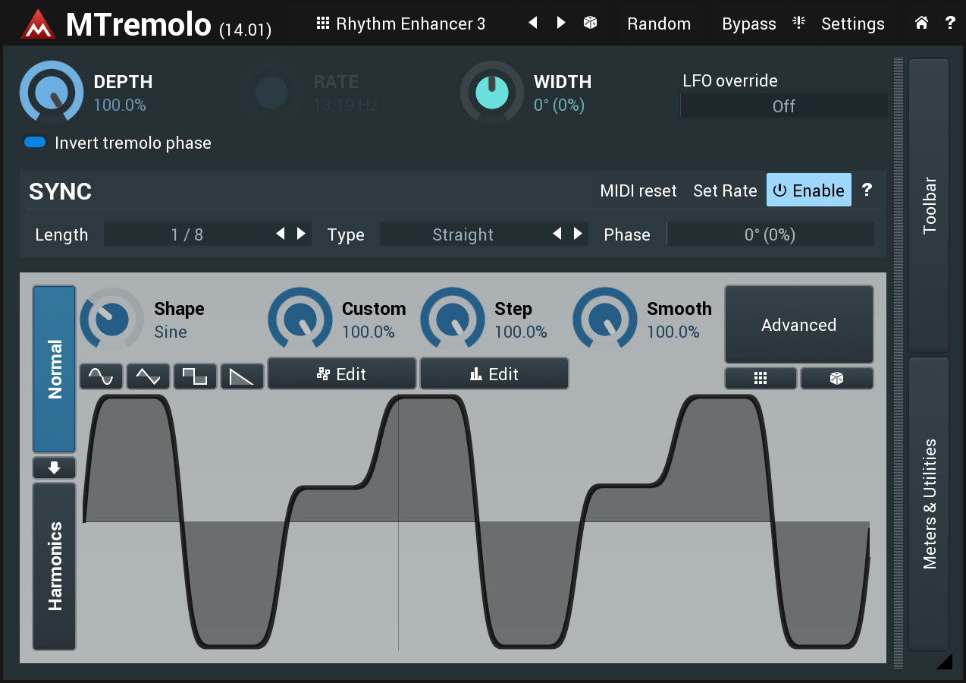Change sync Type with its right arrow
This screenshot has height=683, width=966.
coord(578,234)
